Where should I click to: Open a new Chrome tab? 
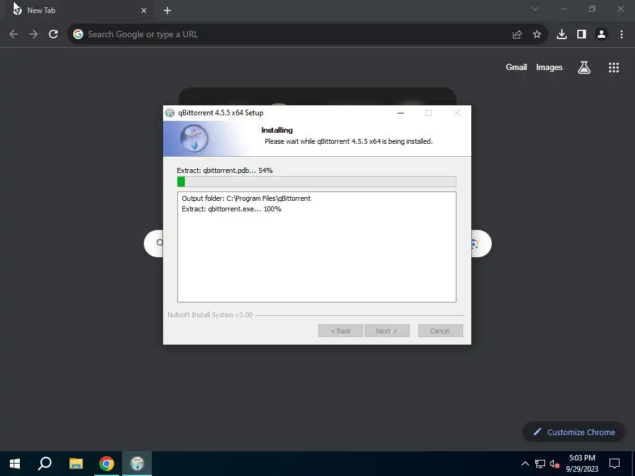(167, 11)
